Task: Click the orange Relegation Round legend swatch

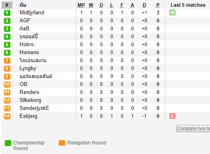Action: pyautogui.click(x=62, y=143)
